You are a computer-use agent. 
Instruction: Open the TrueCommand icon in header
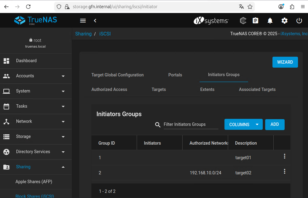(x=243, y=21)
